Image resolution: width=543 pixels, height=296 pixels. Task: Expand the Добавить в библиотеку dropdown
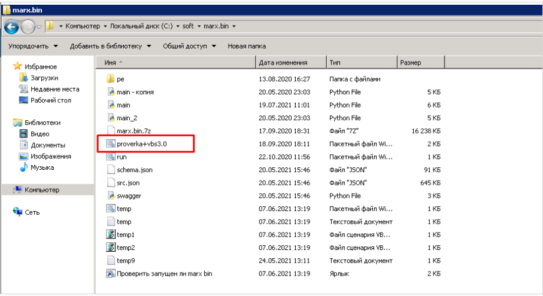[111, 46]
